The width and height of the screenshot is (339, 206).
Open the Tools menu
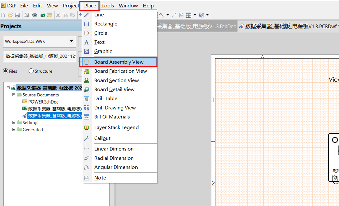tap(108, 6)
